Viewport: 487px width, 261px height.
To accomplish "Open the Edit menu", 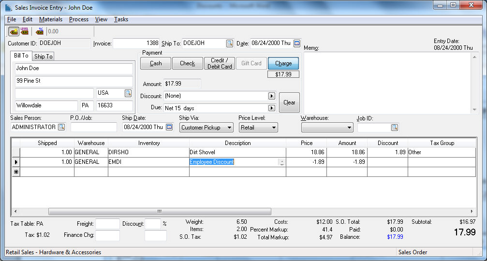I will click(x=28, y=19).
